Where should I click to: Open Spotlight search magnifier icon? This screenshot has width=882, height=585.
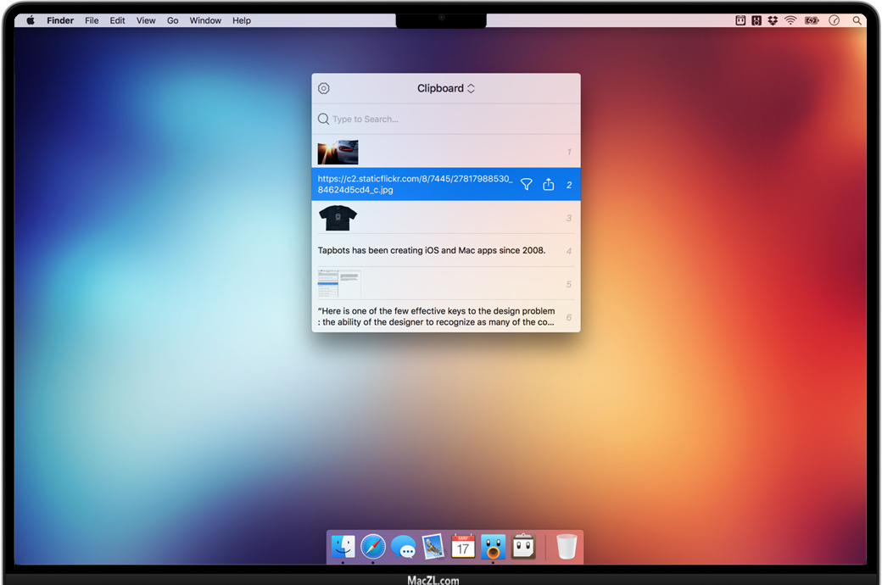[x=857, y=20]
